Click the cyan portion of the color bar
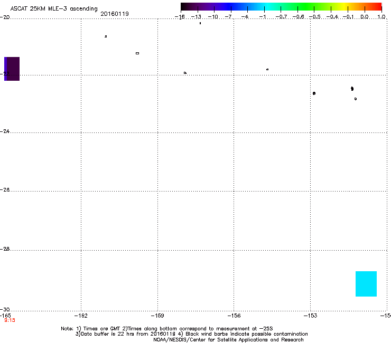 (267, 6)
